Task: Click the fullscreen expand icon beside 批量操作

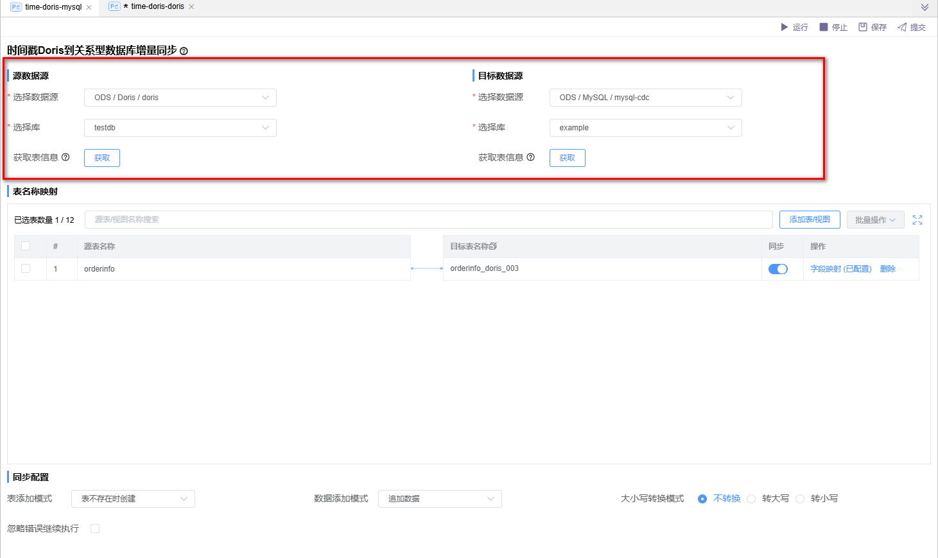Action: point(917,220)
